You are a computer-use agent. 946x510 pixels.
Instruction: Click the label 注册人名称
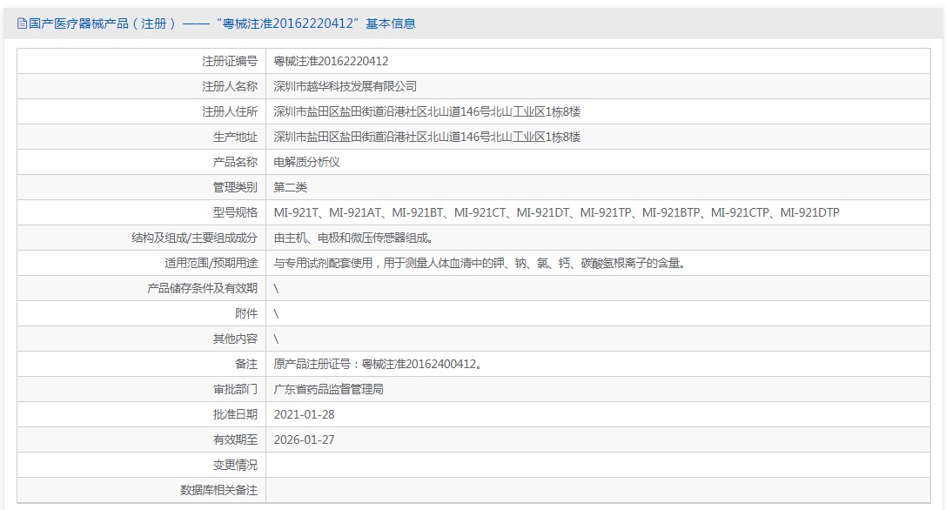pyautogui.click(x=229, y=86)
